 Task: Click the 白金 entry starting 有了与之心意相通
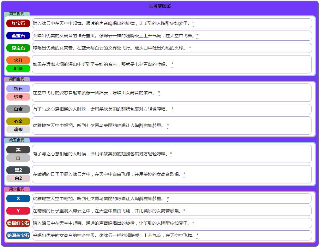(172, 109)
